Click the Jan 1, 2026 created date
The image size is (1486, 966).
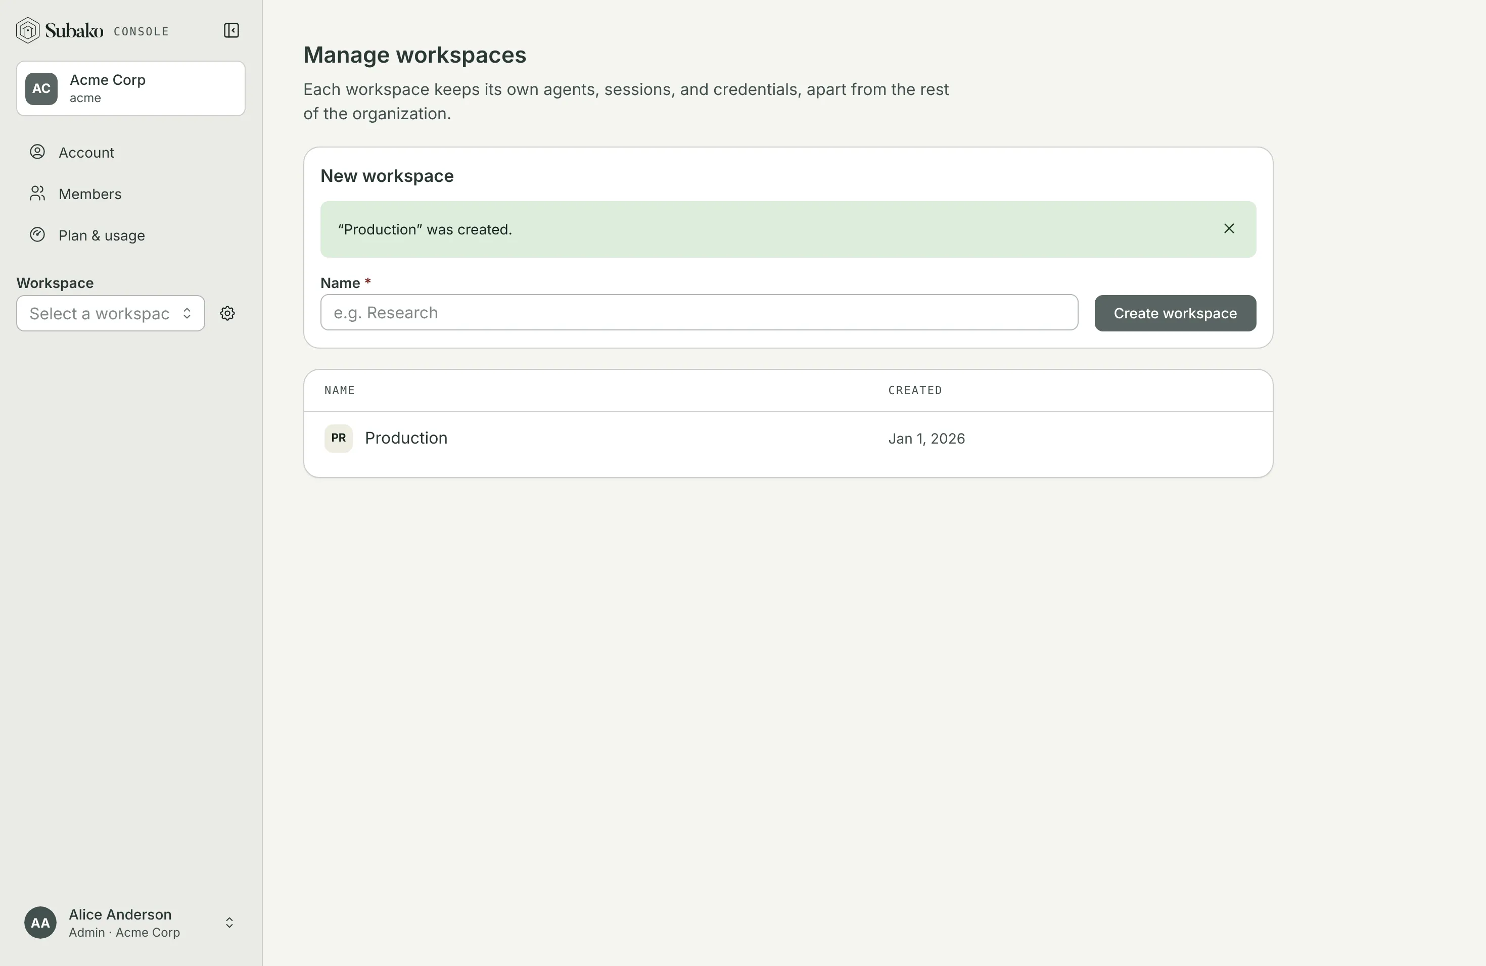926,439
